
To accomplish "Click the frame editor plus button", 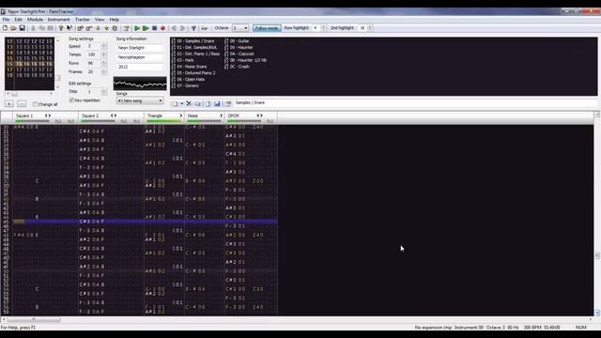I will (9, 104).
